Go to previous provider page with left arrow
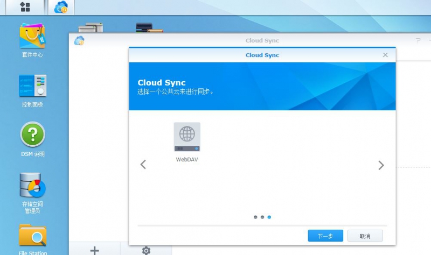Screen dimensions: 431x255 [x=143, y=165]
